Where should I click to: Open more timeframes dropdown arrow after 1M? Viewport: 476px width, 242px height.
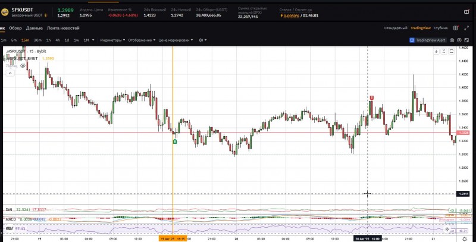93,40
